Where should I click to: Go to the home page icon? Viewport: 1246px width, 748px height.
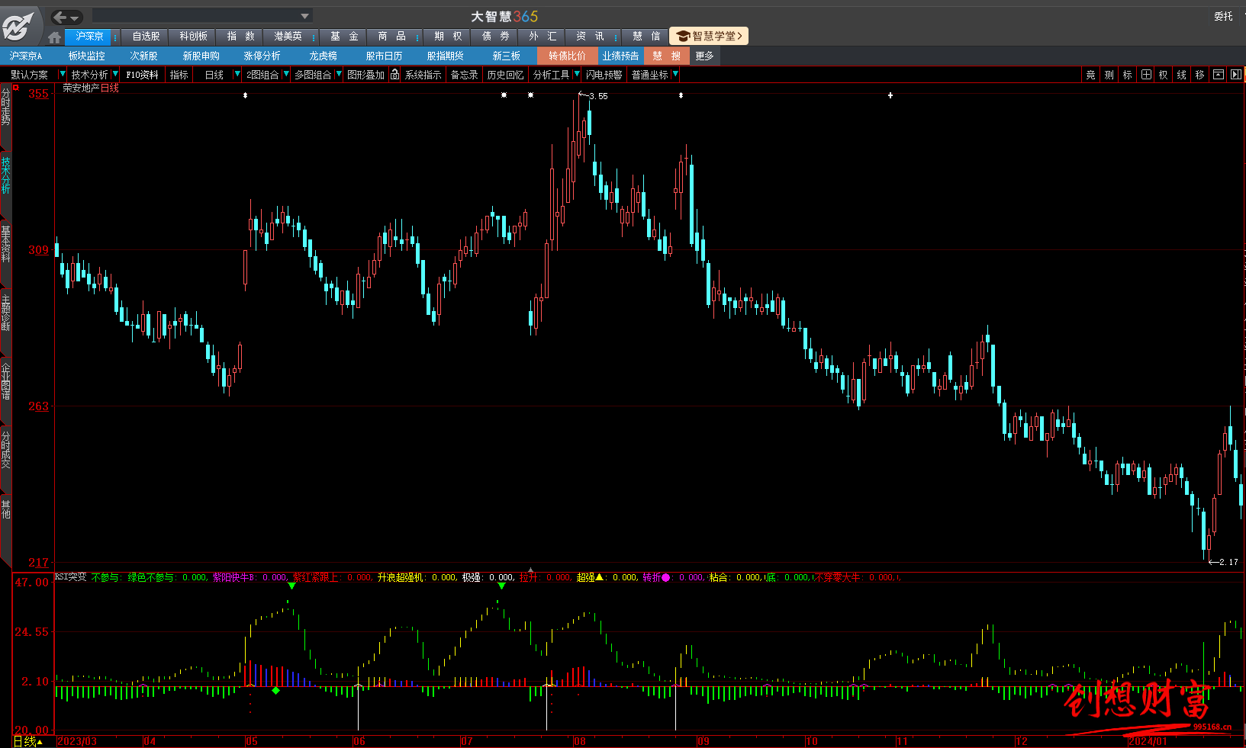[54, 37]
